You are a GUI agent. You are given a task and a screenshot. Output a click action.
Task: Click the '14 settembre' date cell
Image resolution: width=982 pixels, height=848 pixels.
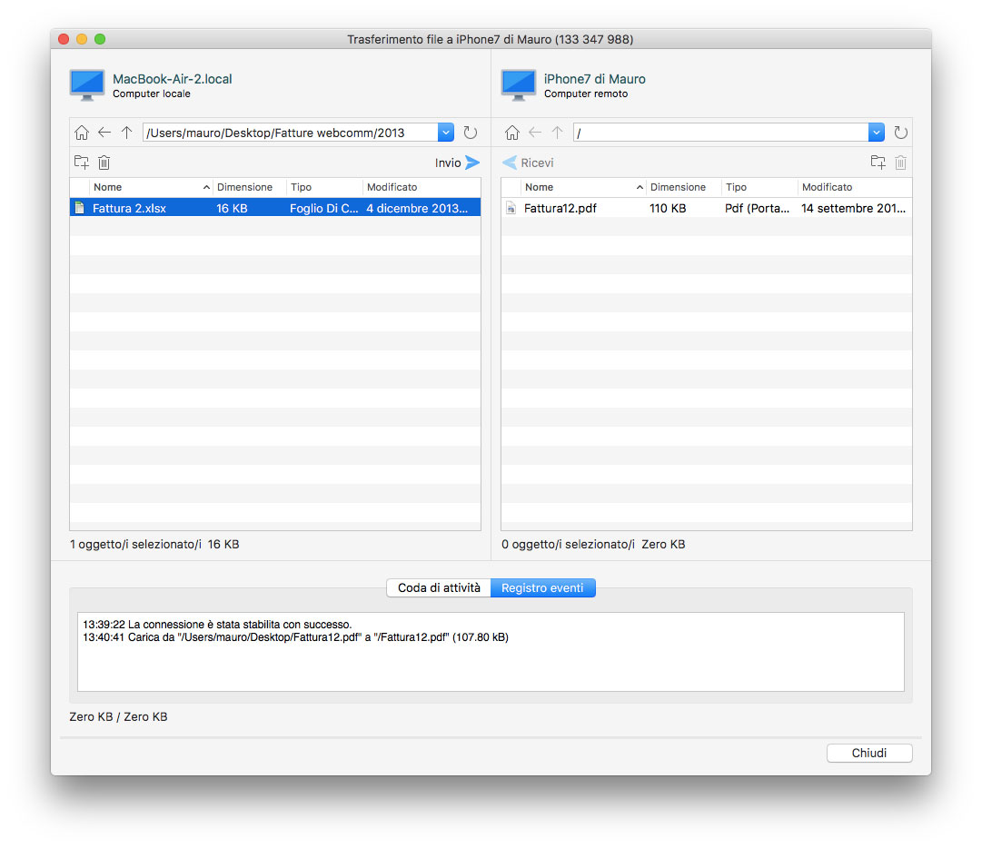pos(854,209)
